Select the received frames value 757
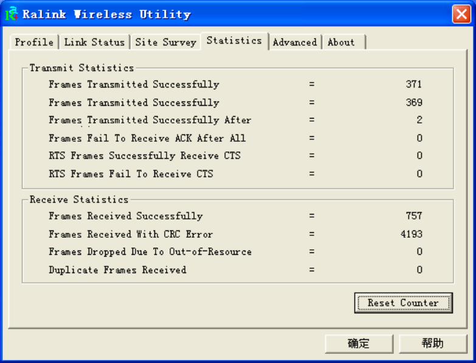 (x=414, y=216)
